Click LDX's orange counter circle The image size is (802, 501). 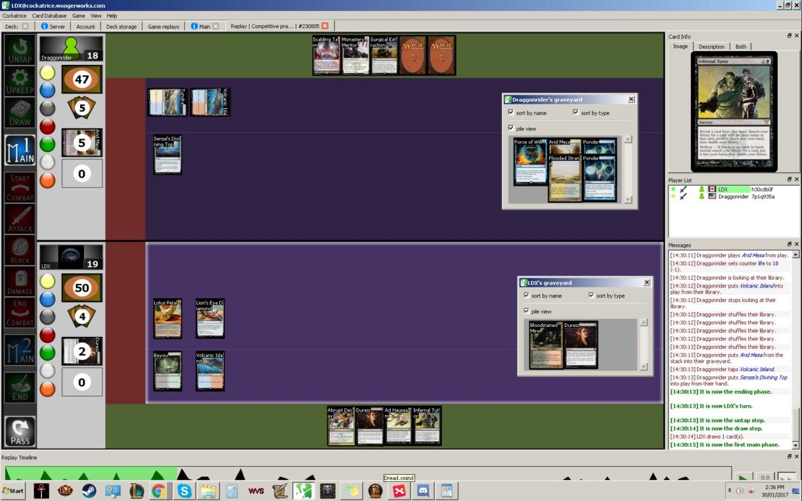tap(48, 388)
